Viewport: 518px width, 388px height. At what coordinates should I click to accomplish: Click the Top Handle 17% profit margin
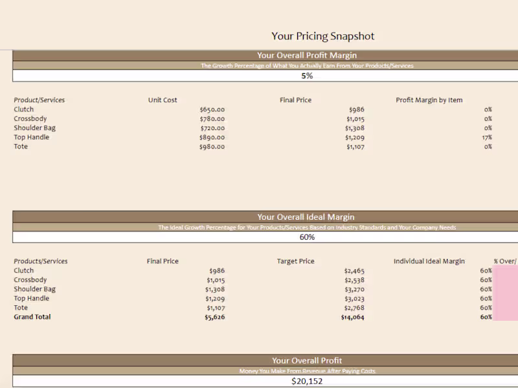coord(487,137)
